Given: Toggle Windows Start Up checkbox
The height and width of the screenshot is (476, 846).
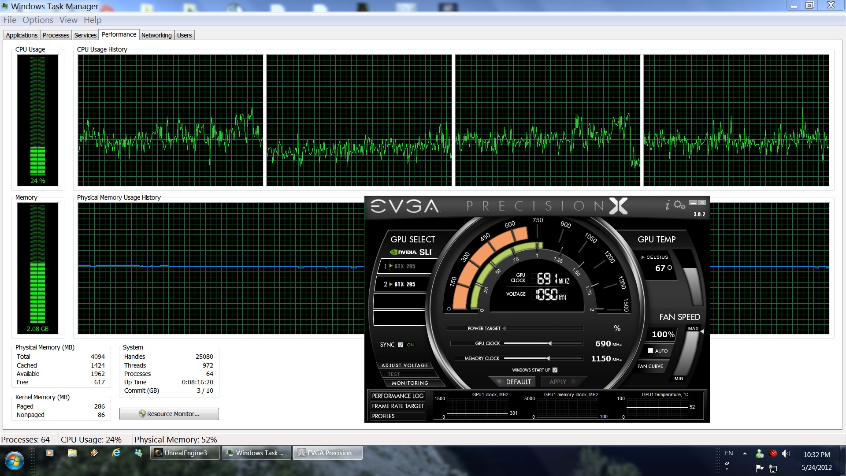Looking at the screenshot, I should [555, 370].
